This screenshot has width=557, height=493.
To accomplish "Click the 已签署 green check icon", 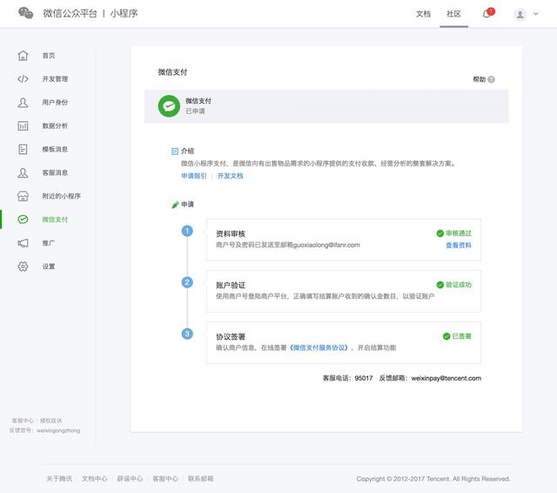I will pyautogui.click(x=446, y=336).
